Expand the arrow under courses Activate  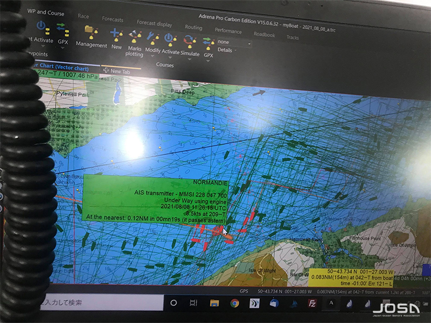(x=170, y=58)
